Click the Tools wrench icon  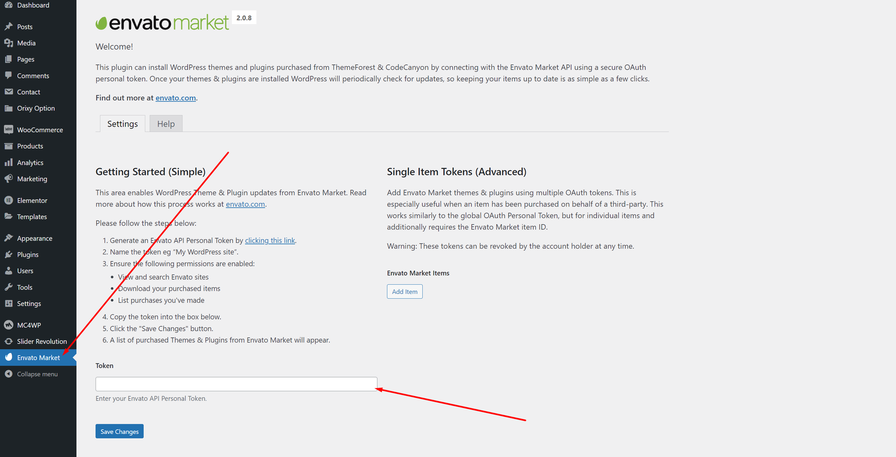pos(8,287)
